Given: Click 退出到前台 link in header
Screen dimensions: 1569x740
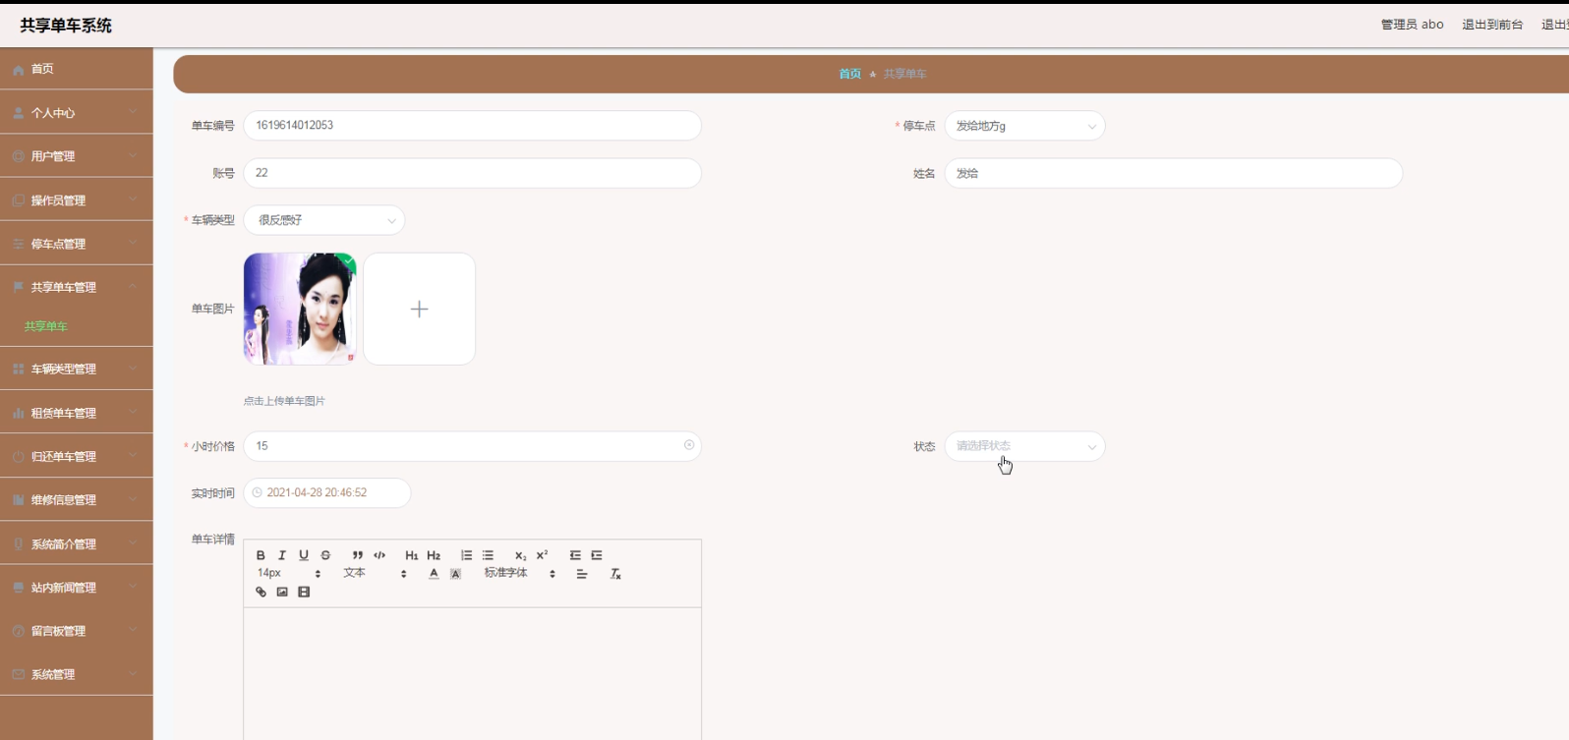Looking at the screenshot, I should 1492,25.
